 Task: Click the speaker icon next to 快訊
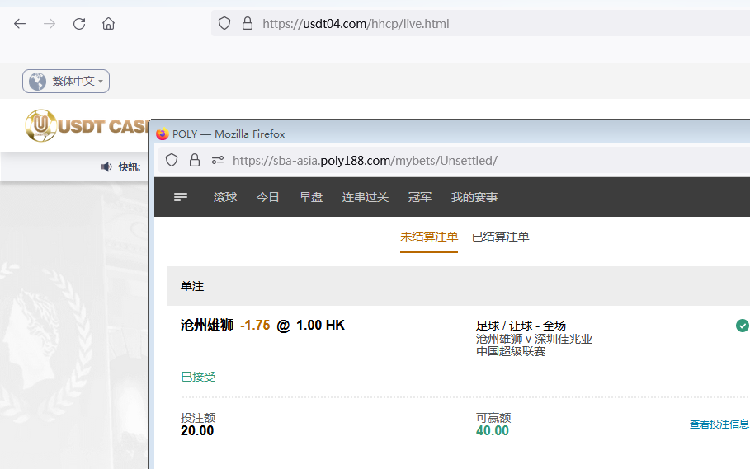point(106,166)
